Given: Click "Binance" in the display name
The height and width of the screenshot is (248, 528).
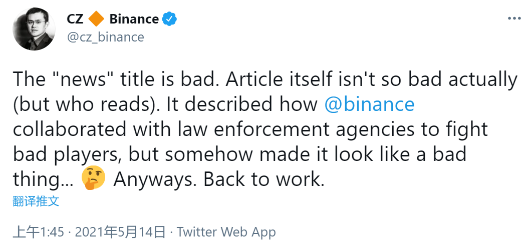Looking at the screenshot, I should pyautogui.click(x=134, y=19).
